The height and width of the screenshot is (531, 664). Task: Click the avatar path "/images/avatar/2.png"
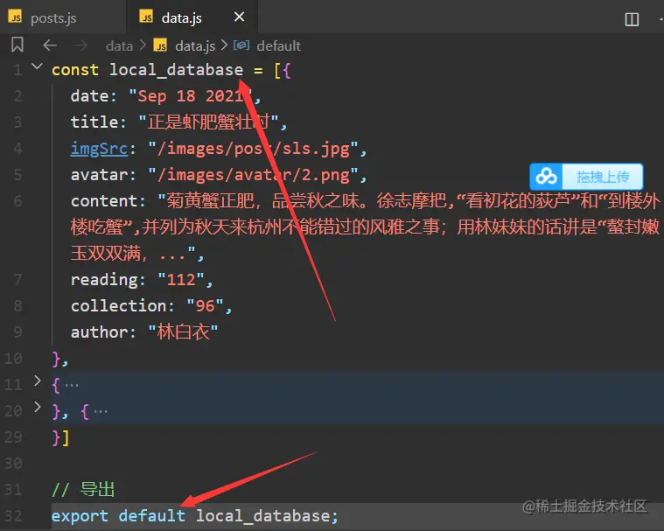(x=253, y=175)
